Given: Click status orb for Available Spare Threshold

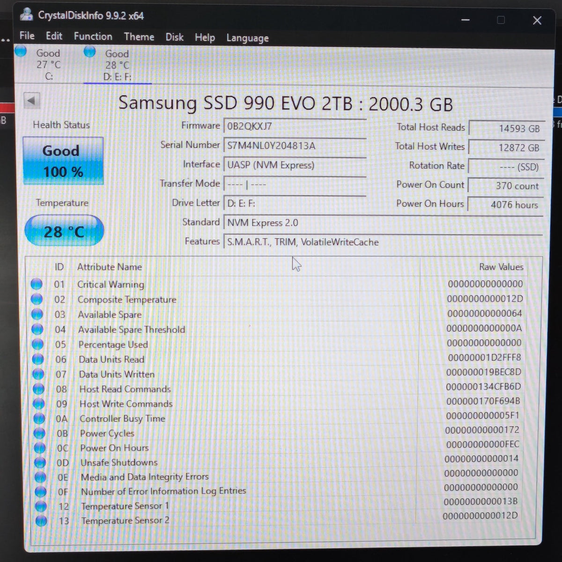Looking at the screenshot, I should (37, 329).
